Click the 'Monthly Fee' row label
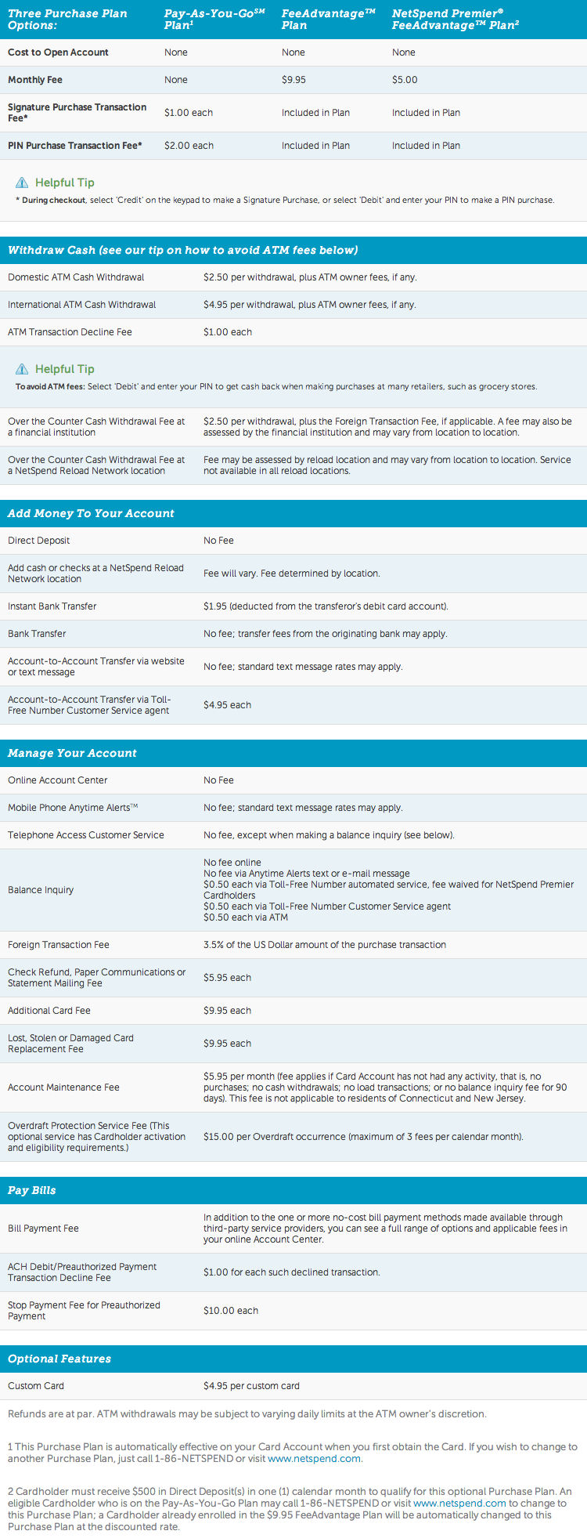The image size is (587, 1538). pyautogui.click(x=35, y=80)
